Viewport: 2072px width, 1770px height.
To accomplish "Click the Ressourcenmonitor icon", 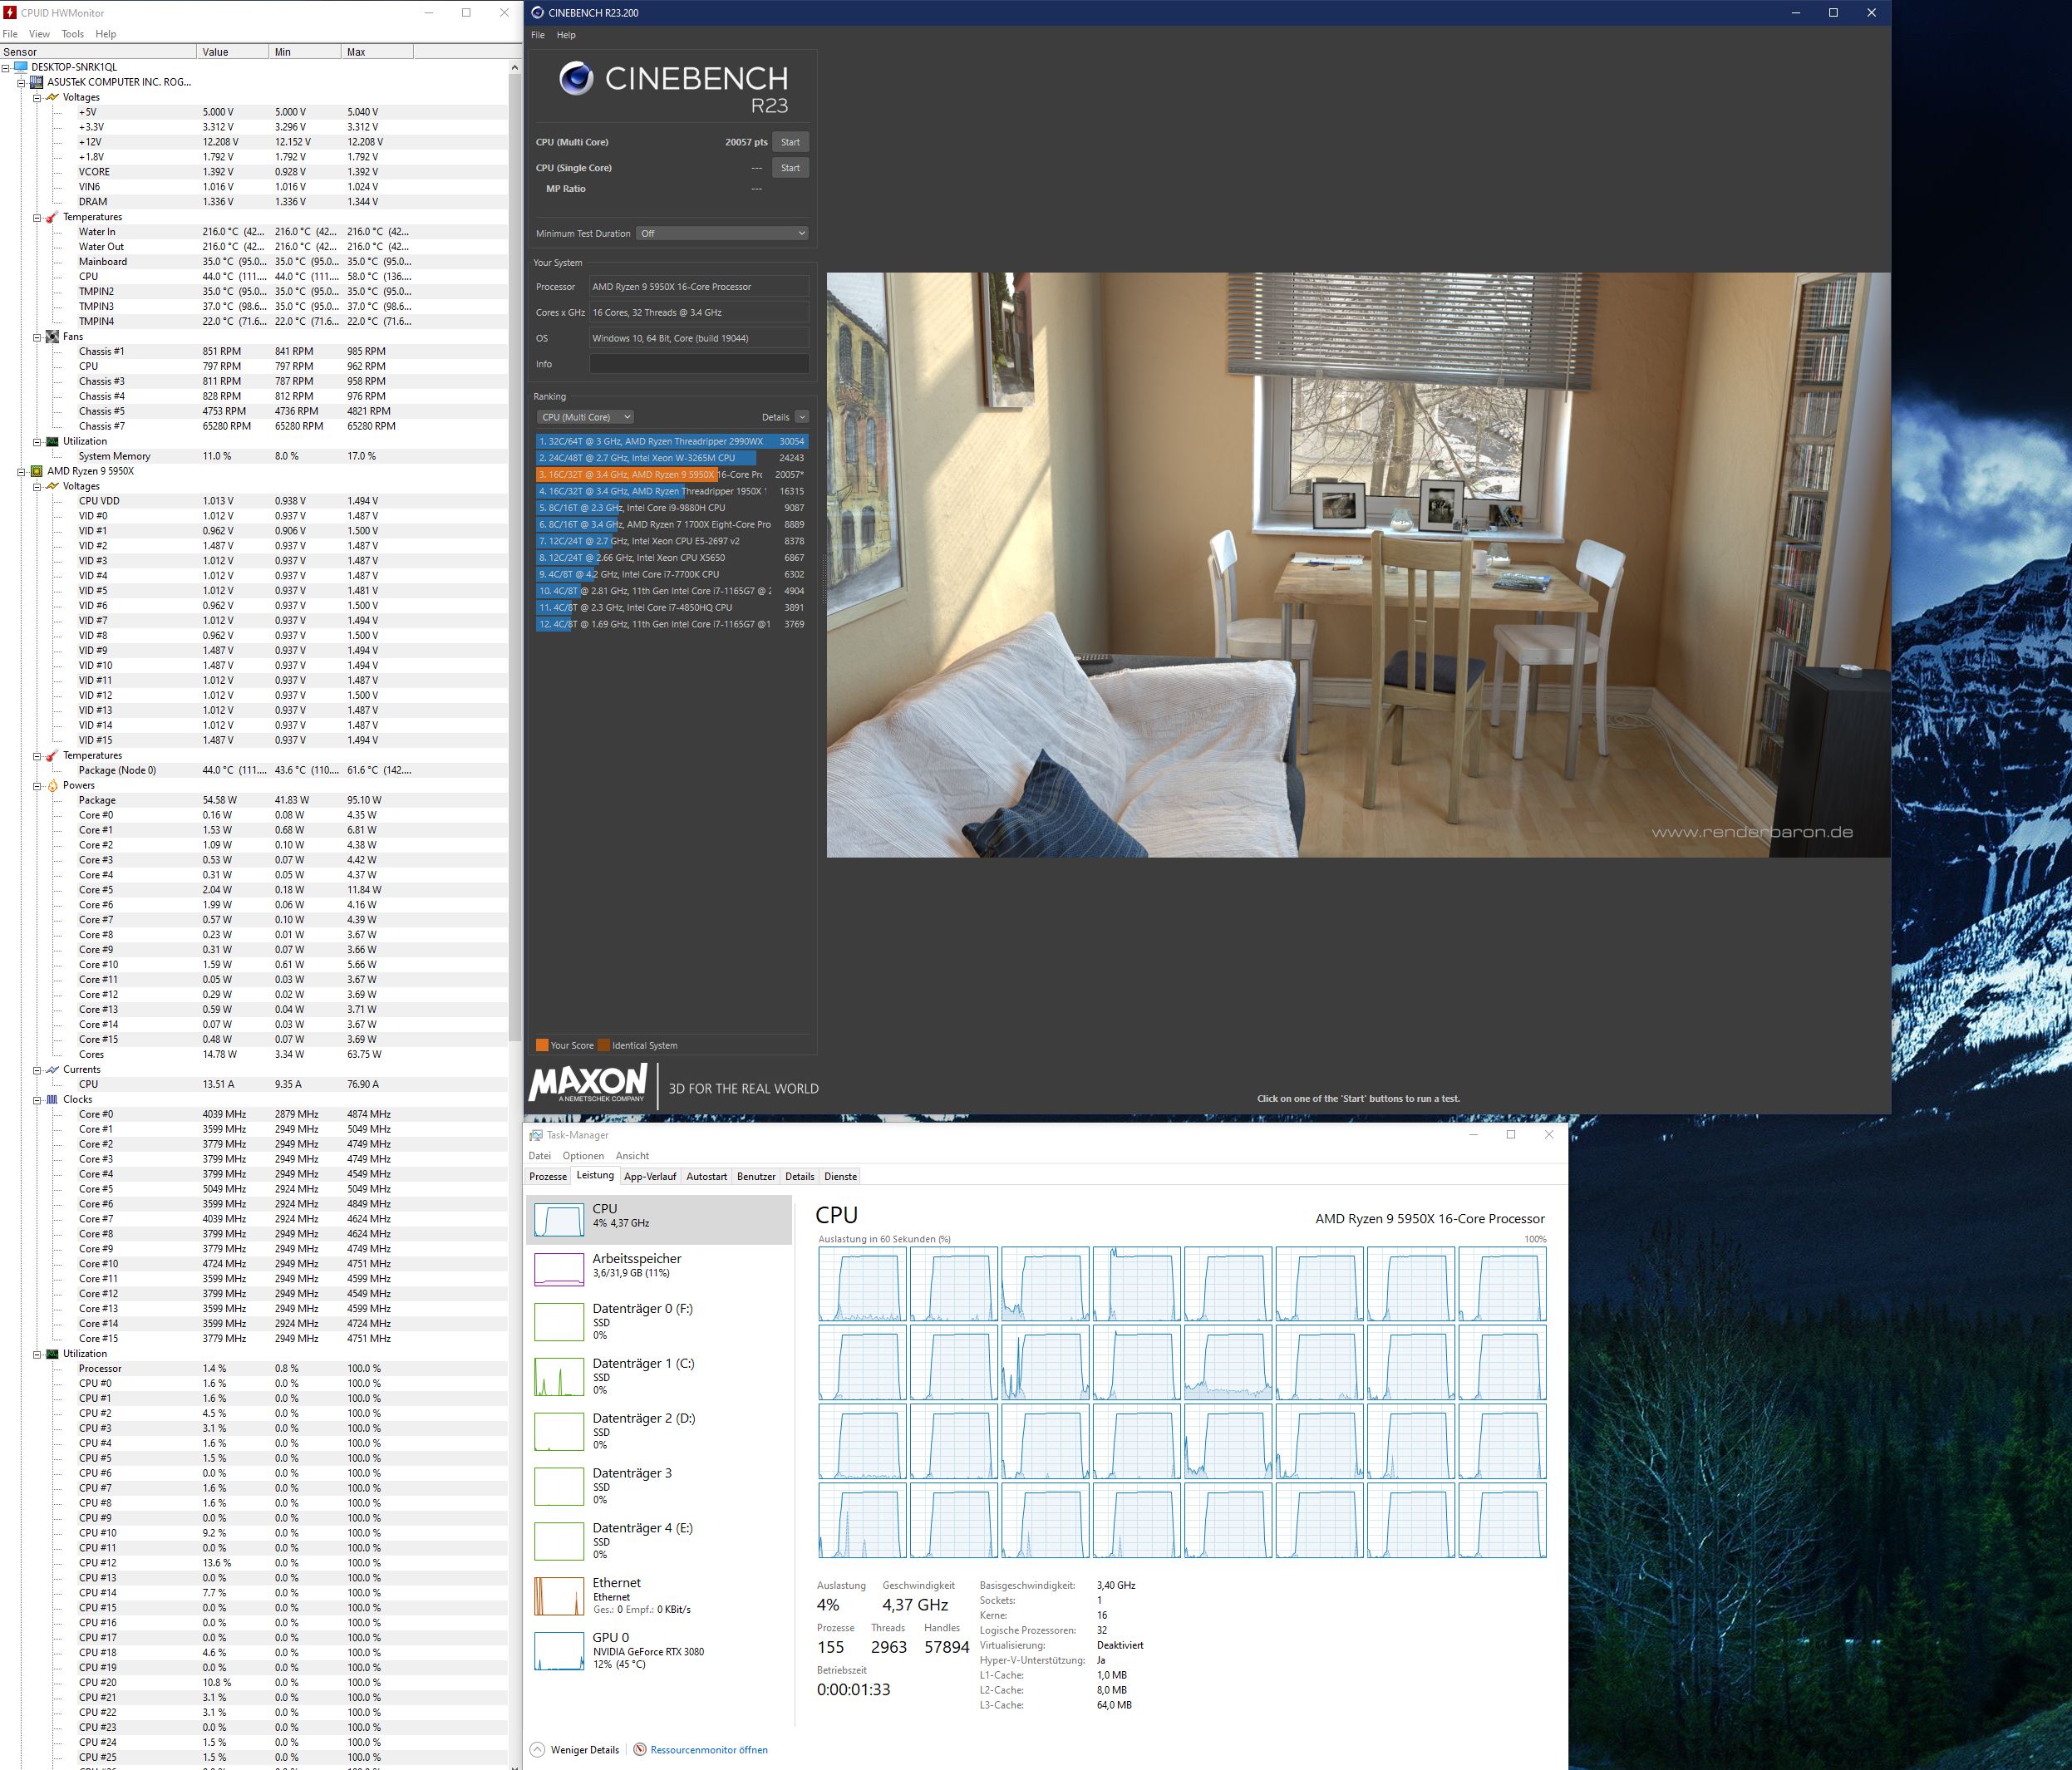I will click(x=640, y=1749).
